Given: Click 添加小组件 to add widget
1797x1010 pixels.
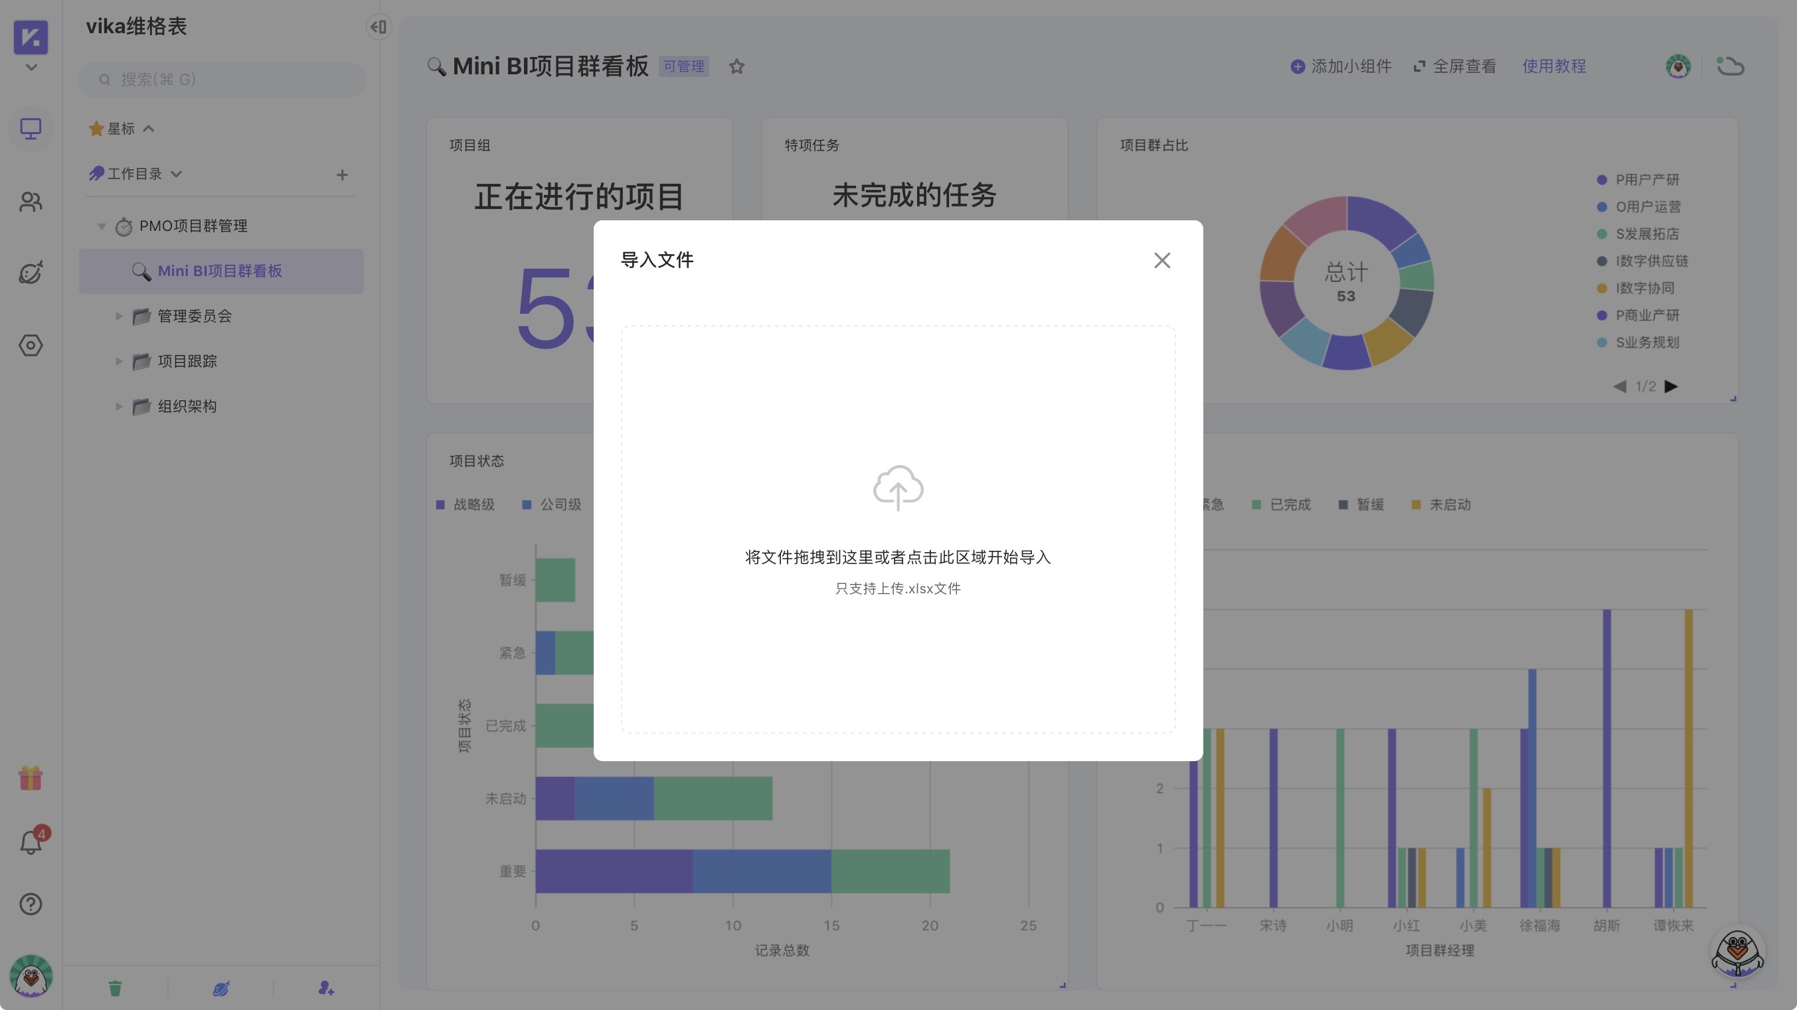Looking at the screenshot, I should [1339, 66].
